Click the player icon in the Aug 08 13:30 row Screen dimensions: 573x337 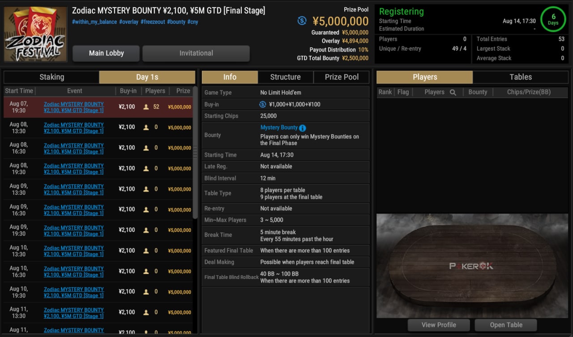(146, 128)
